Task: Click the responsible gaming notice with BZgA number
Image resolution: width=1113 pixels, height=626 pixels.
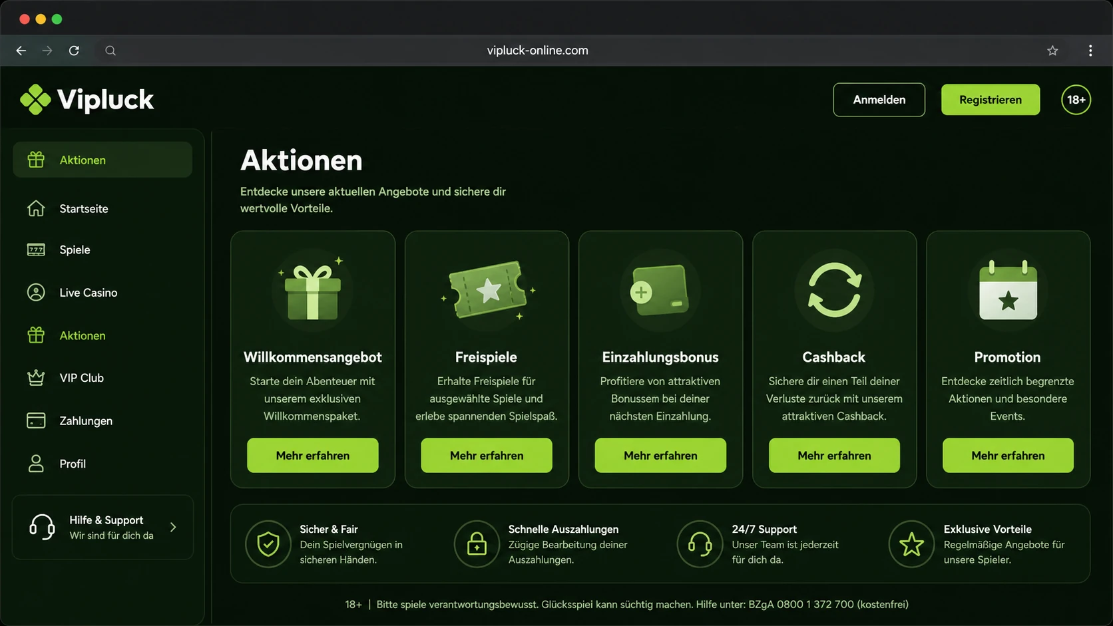Action: coord(626,604)
